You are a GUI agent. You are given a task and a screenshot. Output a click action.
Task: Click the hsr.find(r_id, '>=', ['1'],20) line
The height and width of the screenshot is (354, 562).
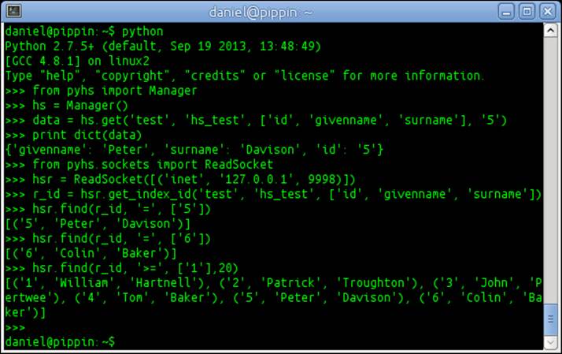121,268
